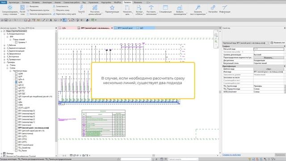
Task: Open the Справка по свойствам link
Action: click(231, 155)
